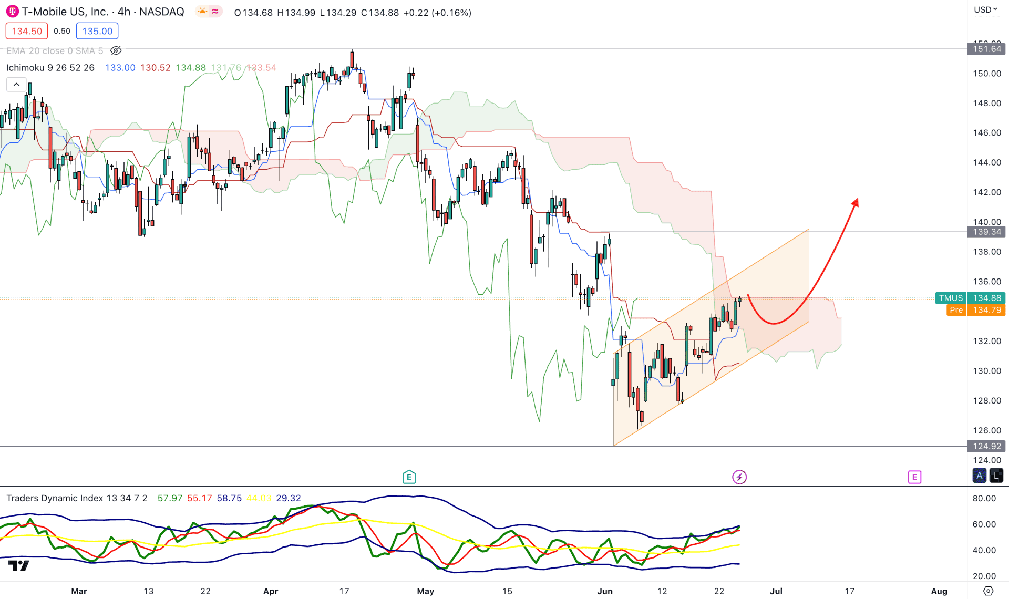
Task: Click the open value O134.68 in header
Action: pyautogui.click(x=253, y=13)
